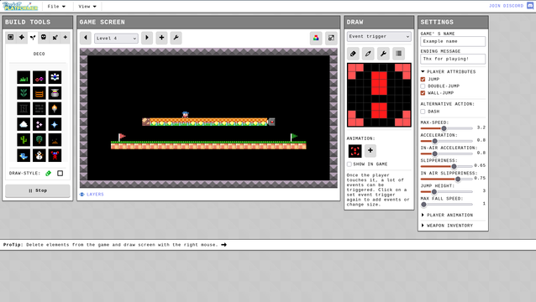Screen dimensions: 536x302
Task: Click the Join Discord link
Action: (506, 6)
